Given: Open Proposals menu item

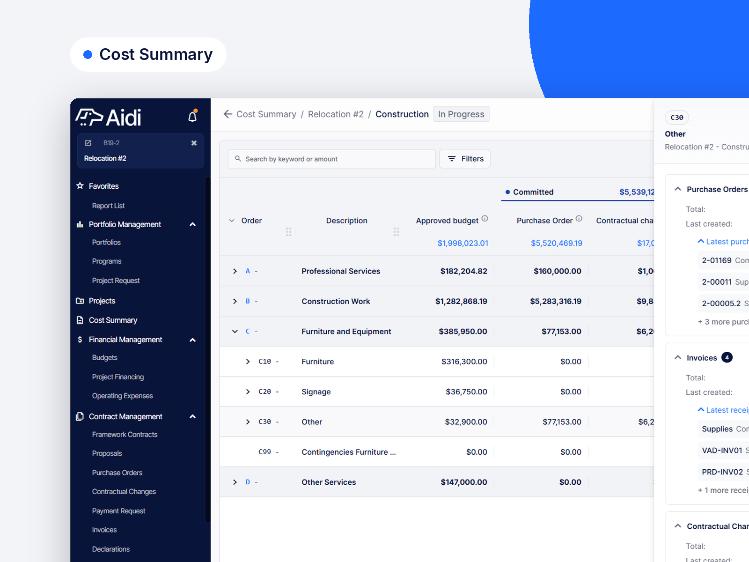Looking at the screenshot, I should tap(107, 453).
